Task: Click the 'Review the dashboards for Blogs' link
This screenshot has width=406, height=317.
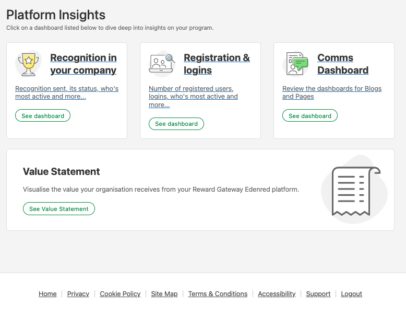Action: tap(332, 92)
